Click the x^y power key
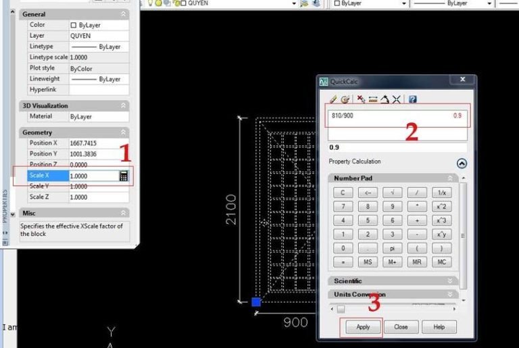 click(x=441, y=234)
